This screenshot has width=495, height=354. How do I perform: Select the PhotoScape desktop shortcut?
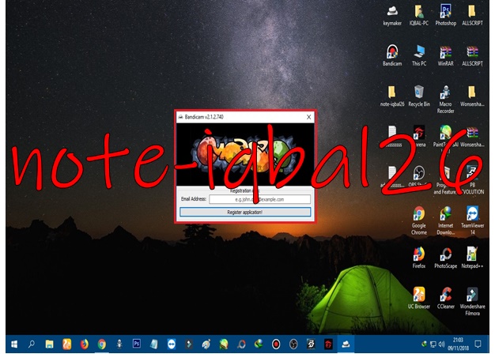point(445,258)
